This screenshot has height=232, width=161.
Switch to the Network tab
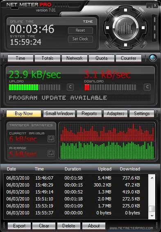[x=75, y=58]
